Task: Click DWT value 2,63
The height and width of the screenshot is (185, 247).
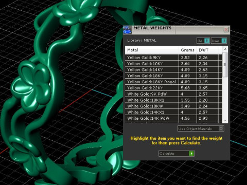Action: pyautogui.click(x=203, y=70)
